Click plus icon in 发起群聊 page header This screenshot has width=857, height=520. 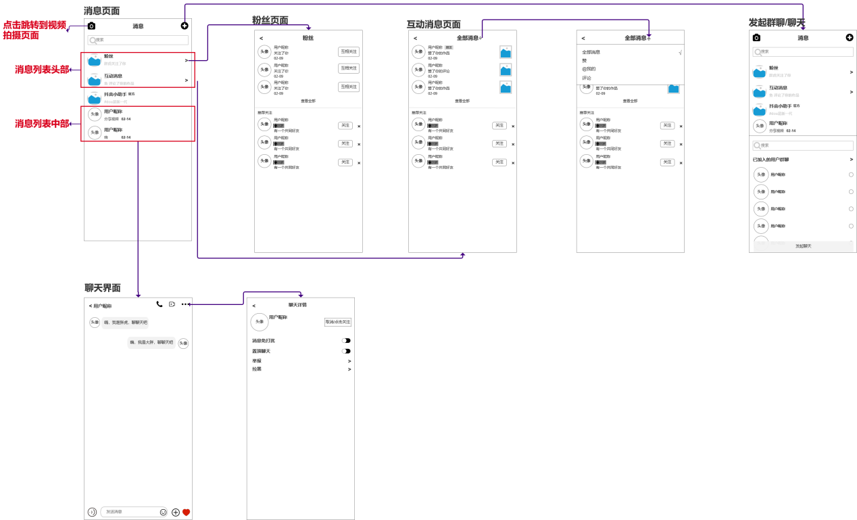pos(850,38)
